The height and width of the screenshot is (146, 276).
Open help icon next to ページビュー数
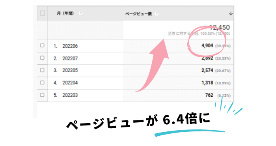pos(157,13)
